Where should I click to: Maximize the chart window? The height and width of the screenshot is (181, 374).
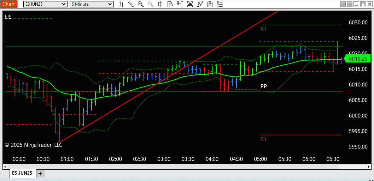pos(363,4)
